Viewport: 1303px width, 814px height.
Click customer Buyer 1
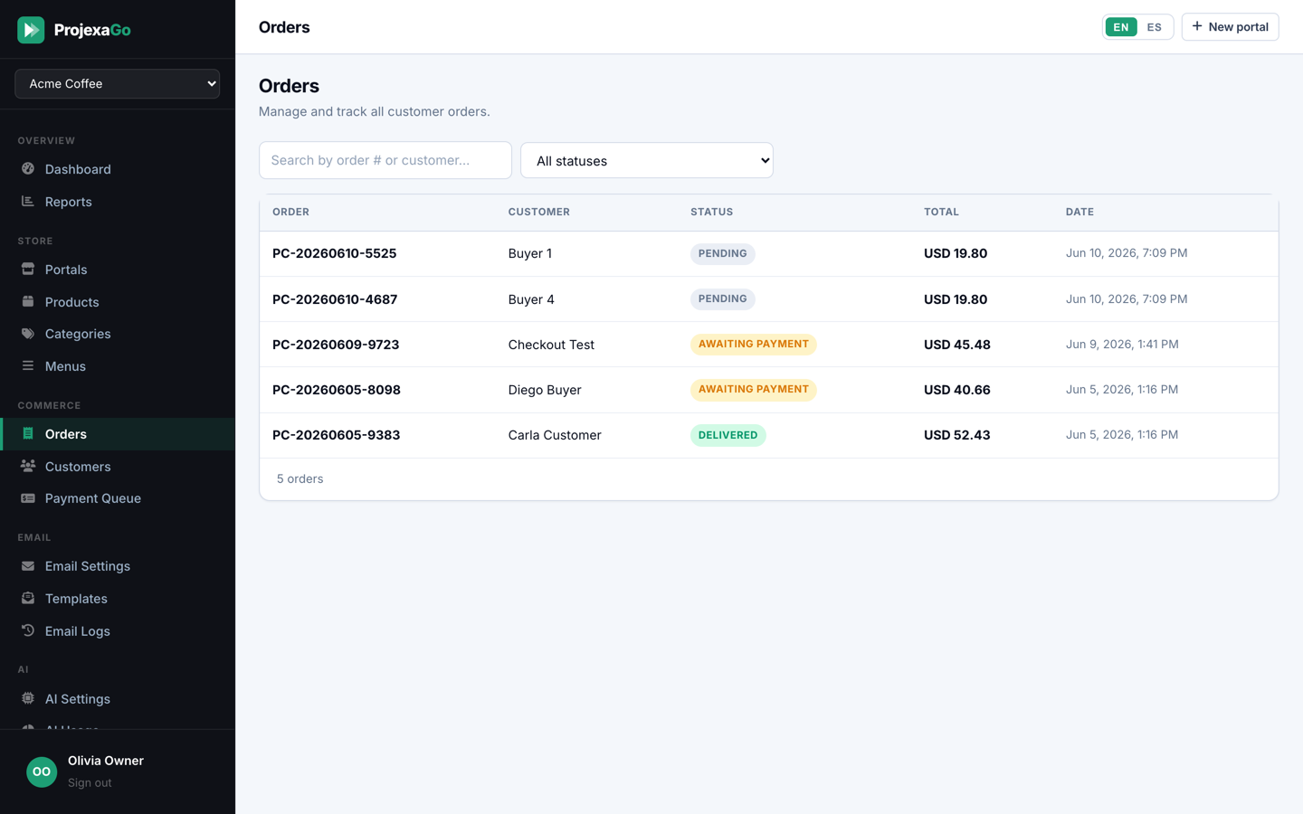pyautogui.click(x=530, y=253)
